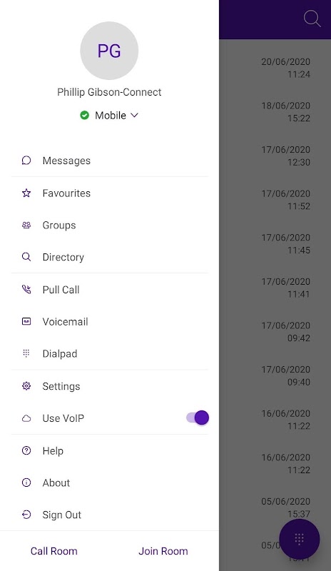
Task: Open Favourites via the star icon
Action: (x=26, y=193)
